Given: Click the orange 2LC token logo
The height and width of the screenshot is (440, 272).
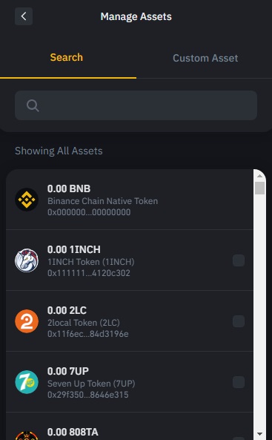Looking at the screenshot, I should coord(27,321).
